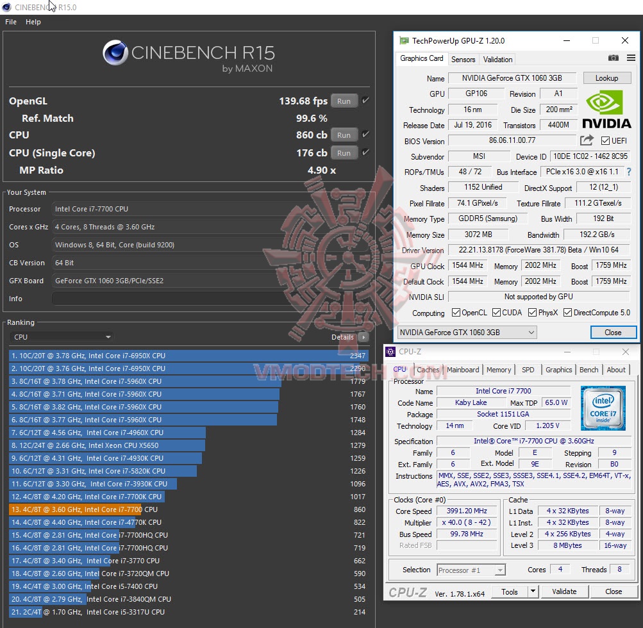This screenshot has height=628, width=643.
Task: Click the Processor field Intel Core i7-7700 CPU
Action: [x=211, y=209]
